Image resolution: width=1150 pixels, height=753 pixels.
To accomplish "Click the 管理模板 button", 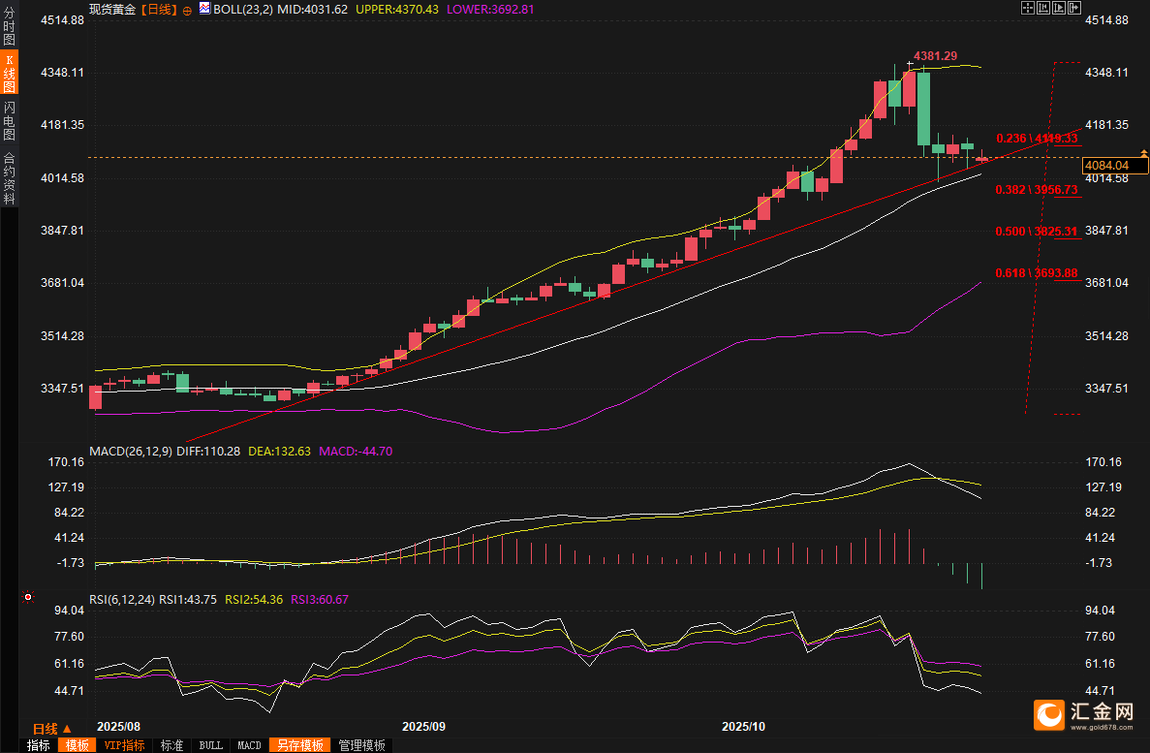I will point(361,745).
